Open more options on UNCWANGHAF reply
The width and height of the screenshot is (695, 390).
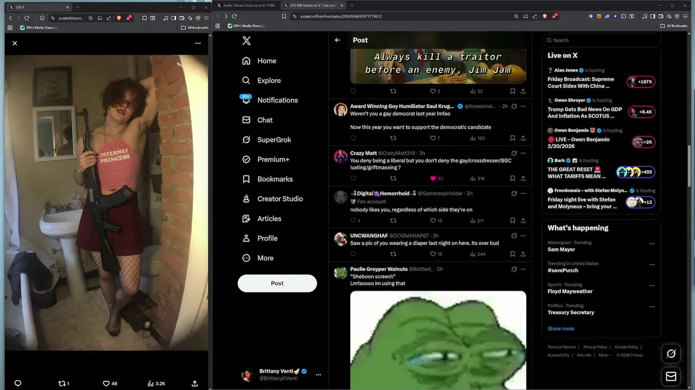pos(523,236)
